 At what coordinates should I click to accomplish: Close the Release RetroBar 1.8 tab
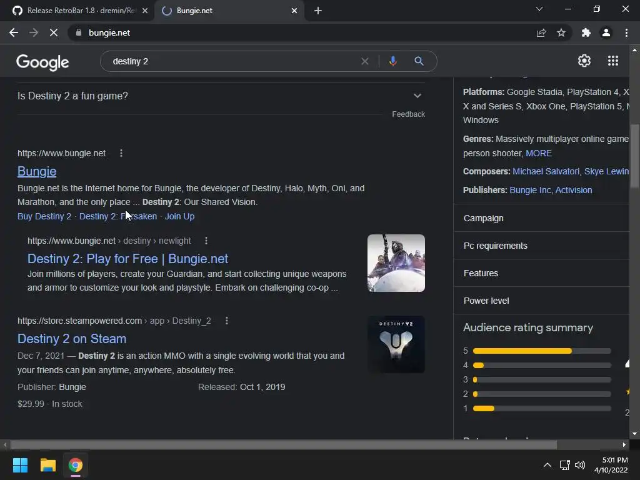(145, 11)
